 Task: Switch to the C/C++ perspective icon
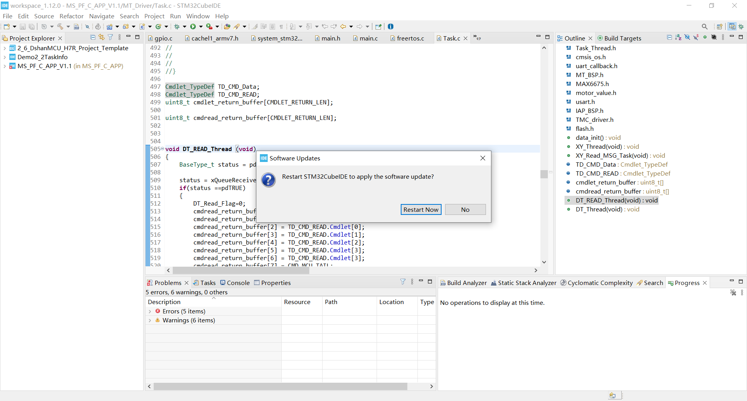pos(732,26)
